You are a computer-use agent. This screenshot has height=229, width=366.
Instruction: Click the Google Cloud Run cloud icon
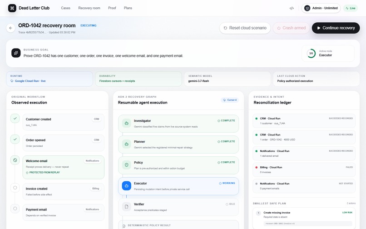pyautogui.click(x=12, y=81)
